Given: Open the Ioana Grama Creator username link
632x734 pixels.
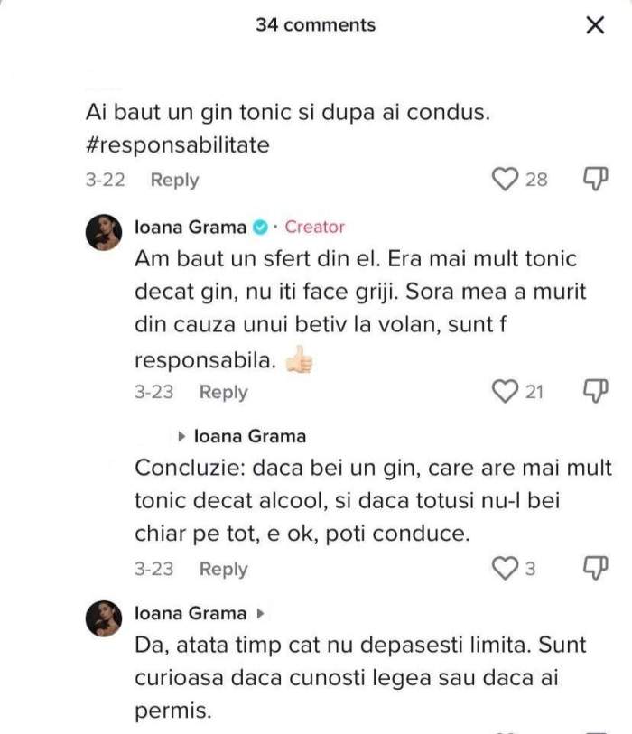Looking at the screenshot, I should (191, 228).
